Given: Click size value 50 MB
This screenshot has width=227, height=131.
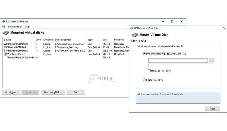Looking at the screenshot, I should (x=106, y=47).
